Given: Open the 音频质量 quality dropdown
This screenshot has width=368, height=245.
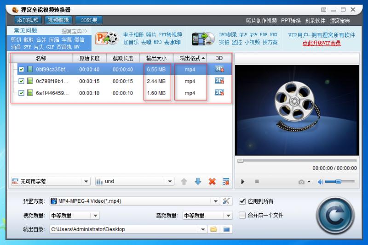Looking at the screenshot, I should coord(228,215).
